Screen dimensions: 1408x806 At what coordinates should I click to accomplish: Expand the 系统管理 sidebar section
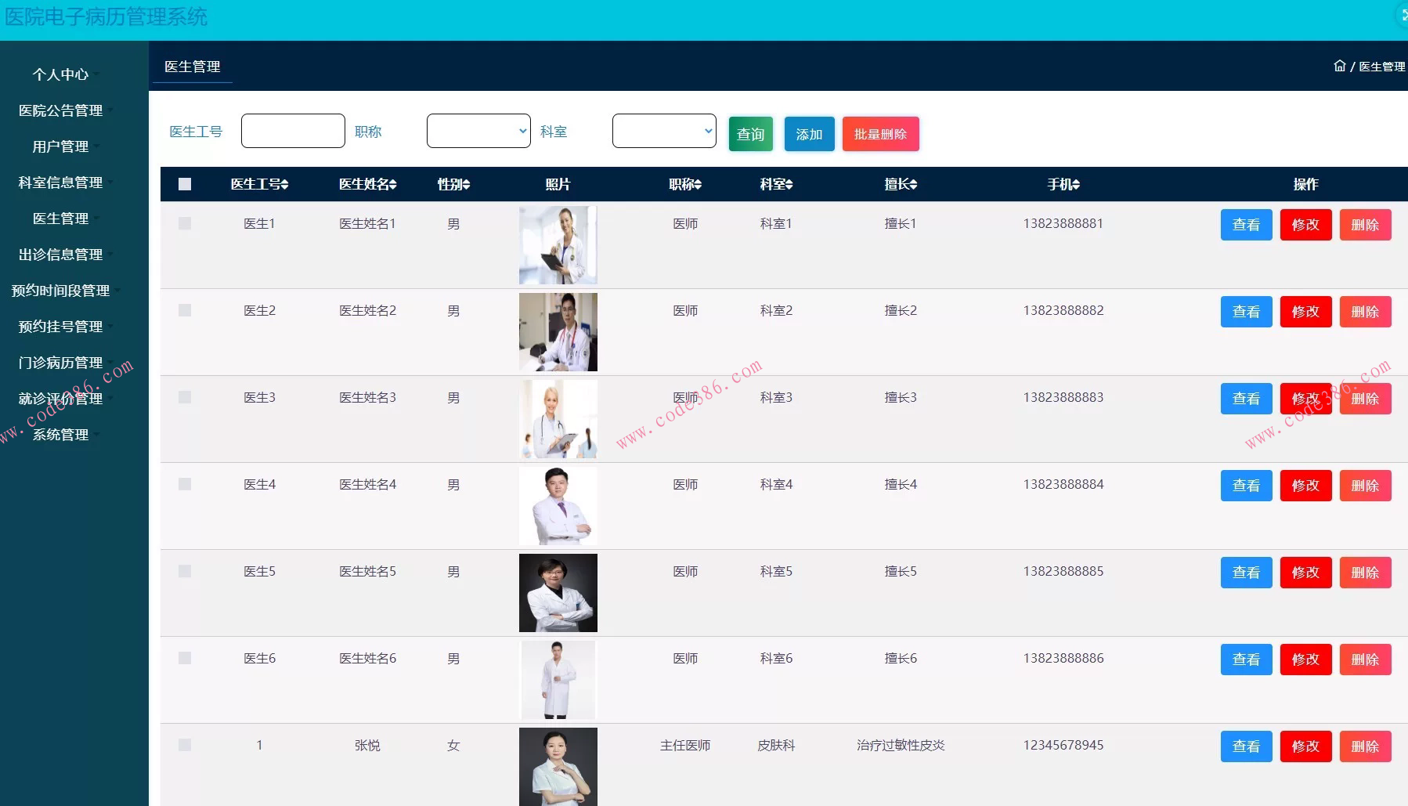[x=60, y=435]
